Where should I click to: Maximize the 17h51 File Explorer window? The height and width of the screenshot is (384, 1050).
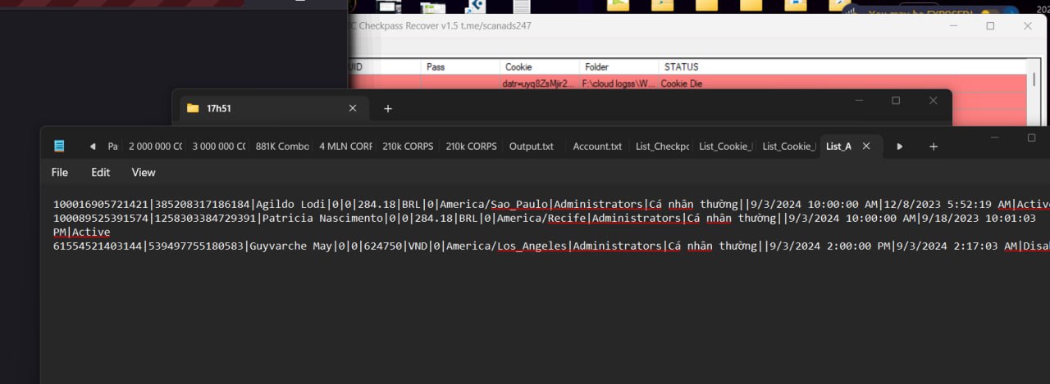coord(896,101)
